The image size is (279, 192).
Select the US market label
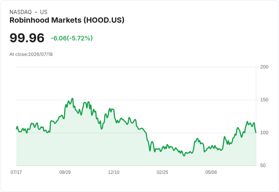(x=44, y=12)
